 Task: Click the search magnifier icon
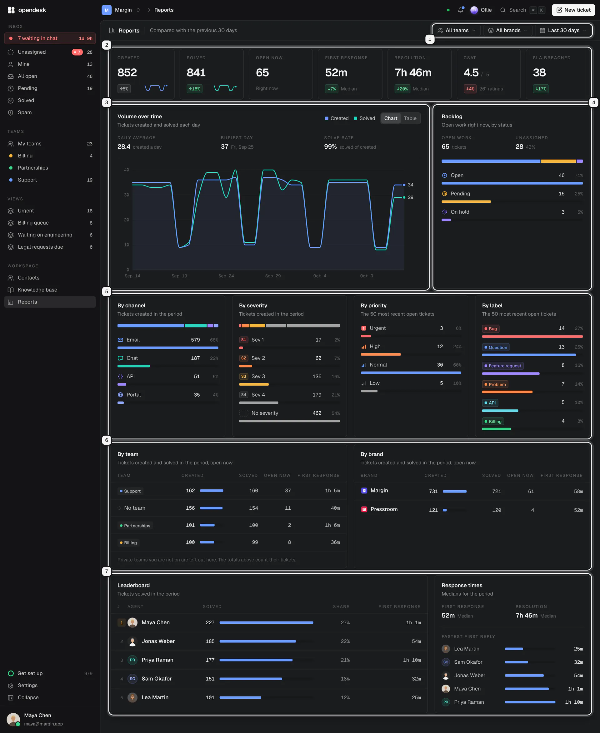coord(502,10)
